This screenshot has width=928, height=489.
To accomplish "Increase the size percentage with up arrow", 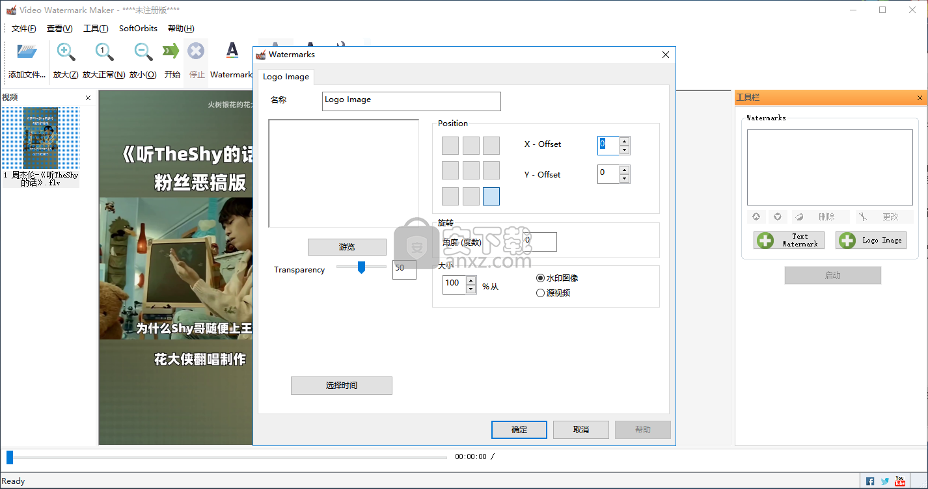I will point(471,281).
